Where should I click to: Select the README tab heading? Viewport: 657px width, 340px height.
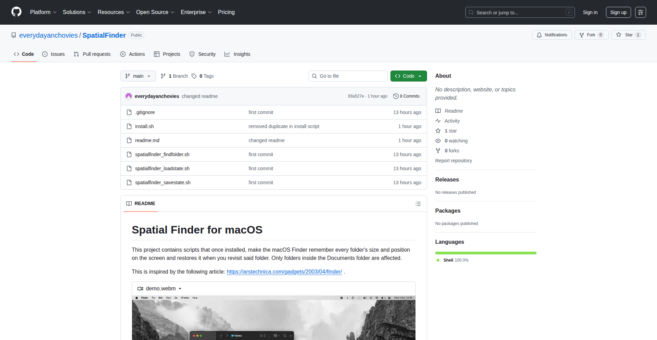tap(141, 203)
